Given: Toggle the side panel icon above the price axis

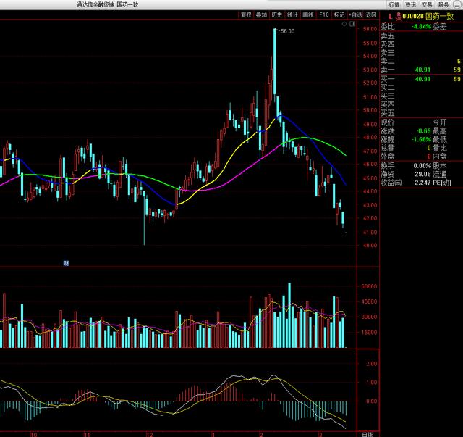Looking at the screenshot, I should coord(352,24).
